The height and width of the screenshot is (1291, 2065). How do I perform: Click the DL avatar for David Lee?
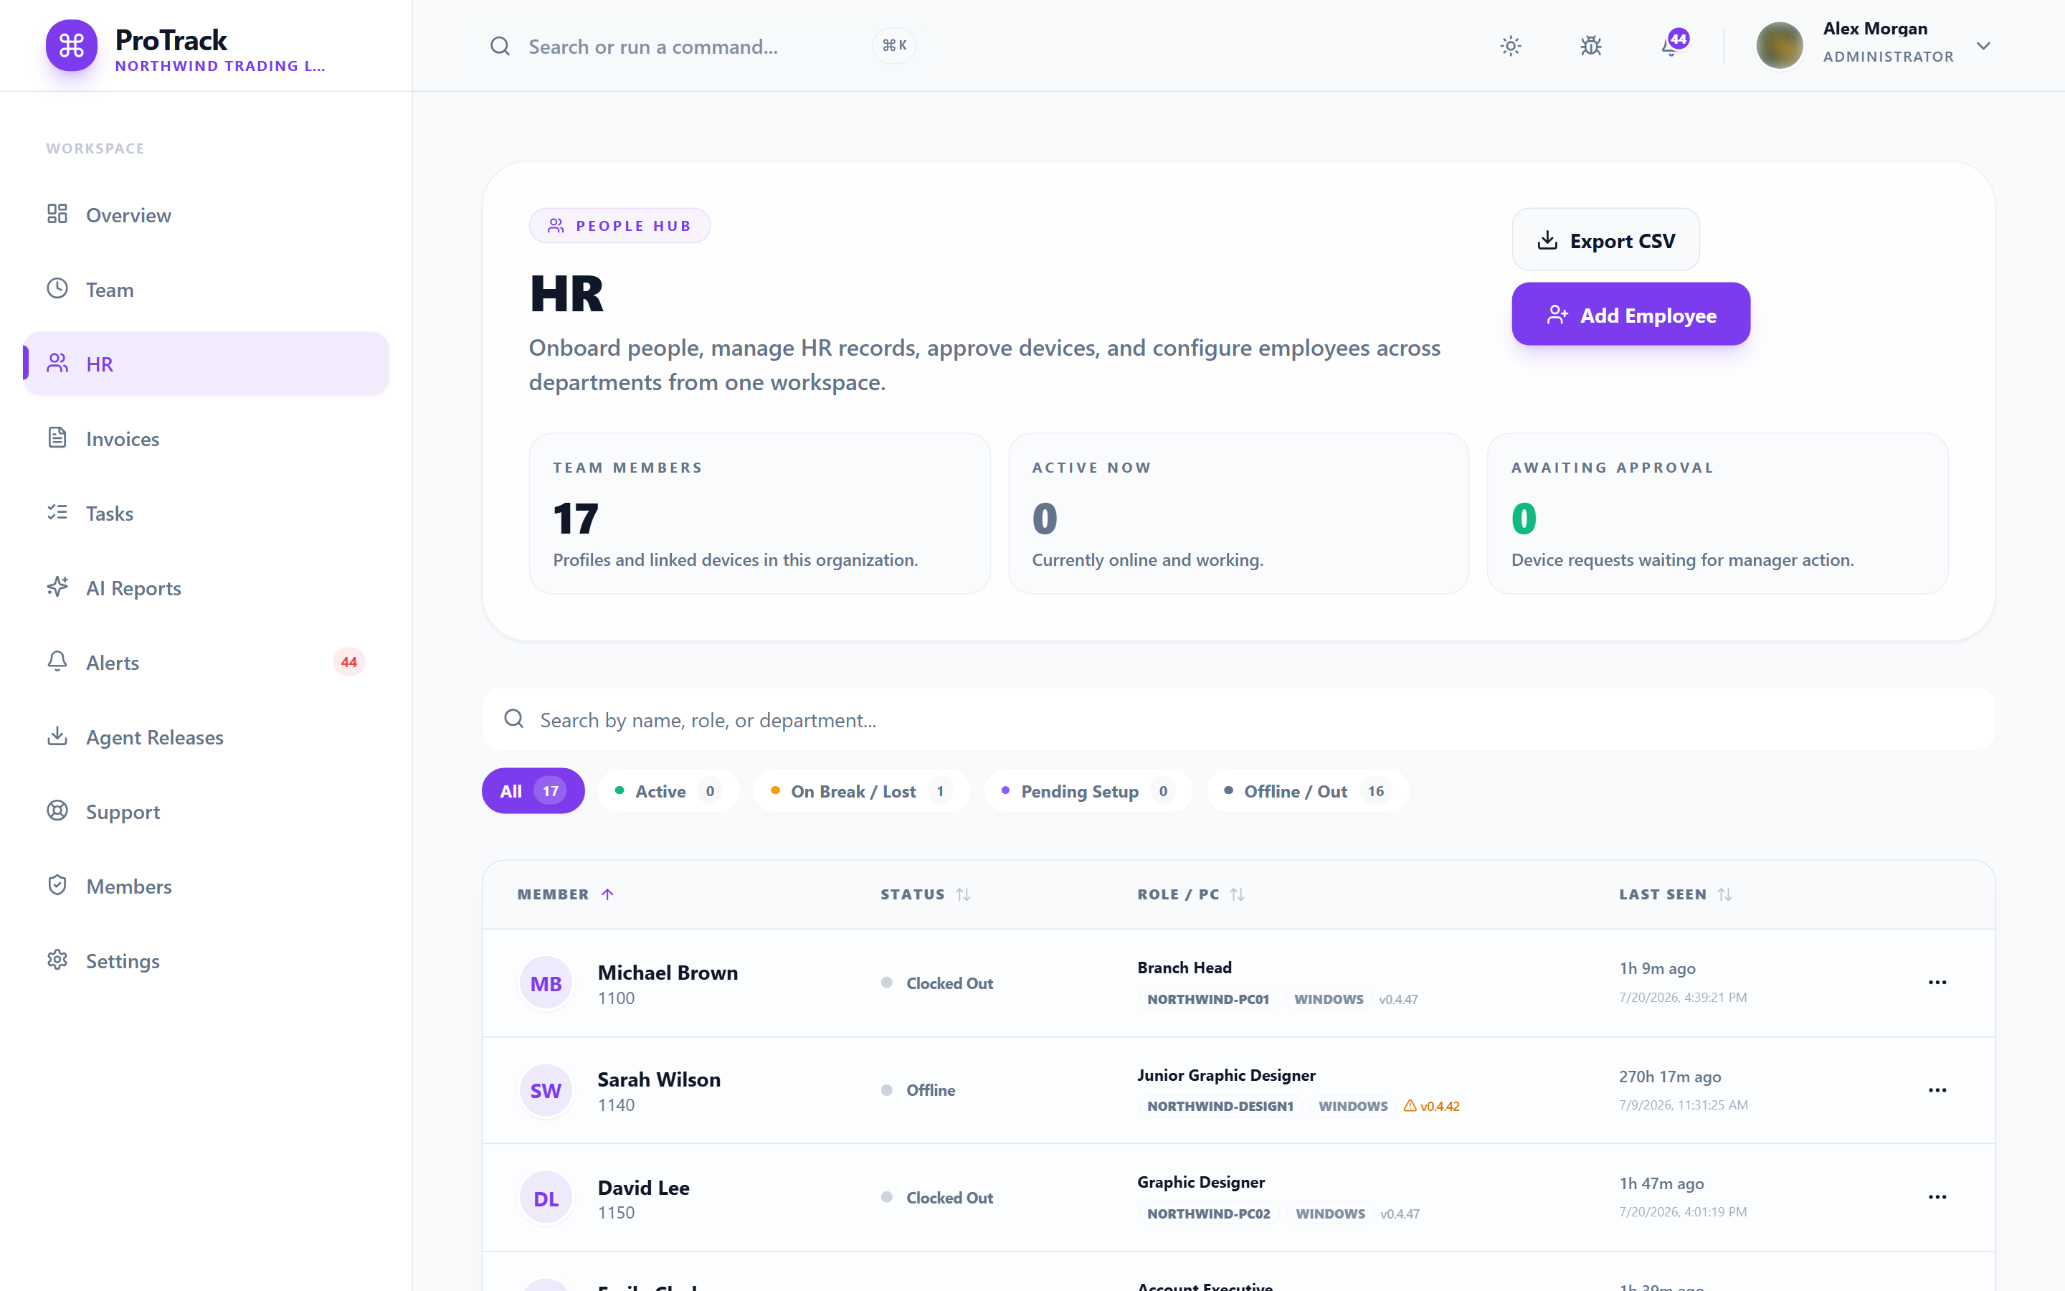click(546, 1198)
